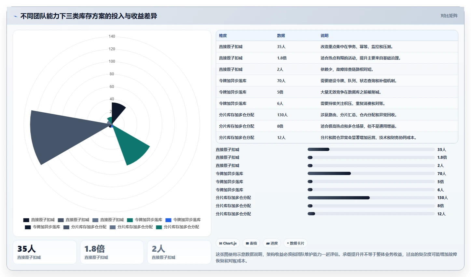Image resolution: width=471 pixels, height=277 pixels.
Task: Open the 35人 data card
Action: point(45,252)
